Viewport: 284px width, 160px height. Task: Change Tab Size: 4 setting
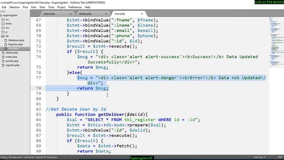point(259,157)
